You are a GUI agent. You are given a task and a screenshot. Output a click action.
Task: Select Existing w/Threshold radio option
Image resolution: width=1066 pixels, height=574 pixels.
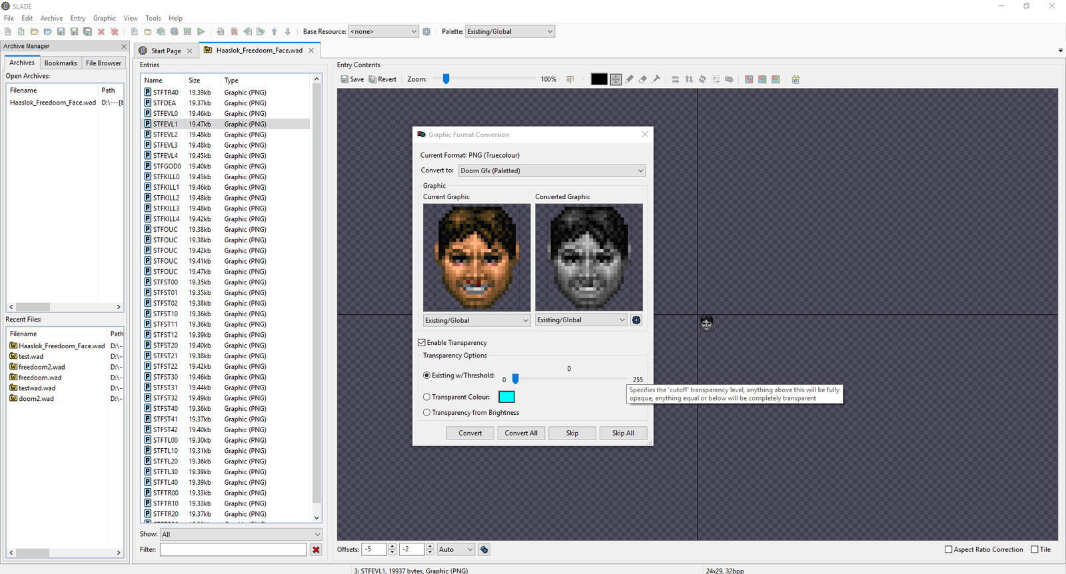(426, 376)
